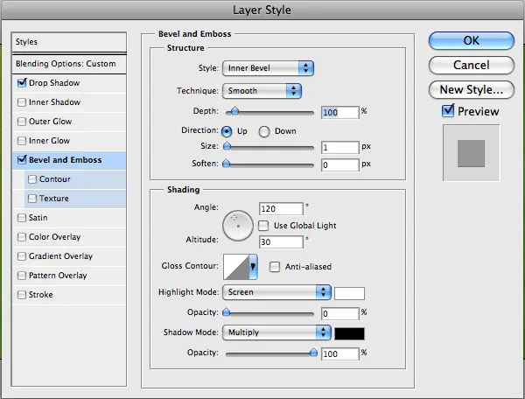
Task: Open the Shadow Mode Multiply dropdown
Action: (x=276, y=332)
